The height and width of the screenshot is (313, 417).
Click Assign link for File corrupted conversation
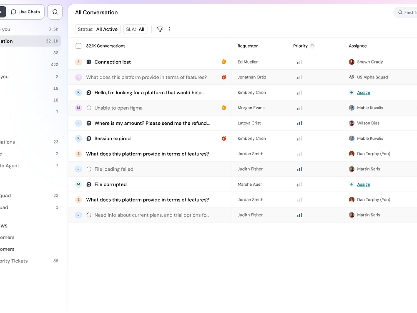click(x=364, y=184)
